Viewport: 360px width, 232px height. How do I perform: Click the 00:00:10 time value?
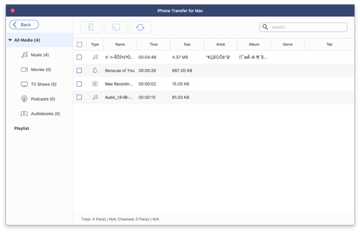(147, 97)
